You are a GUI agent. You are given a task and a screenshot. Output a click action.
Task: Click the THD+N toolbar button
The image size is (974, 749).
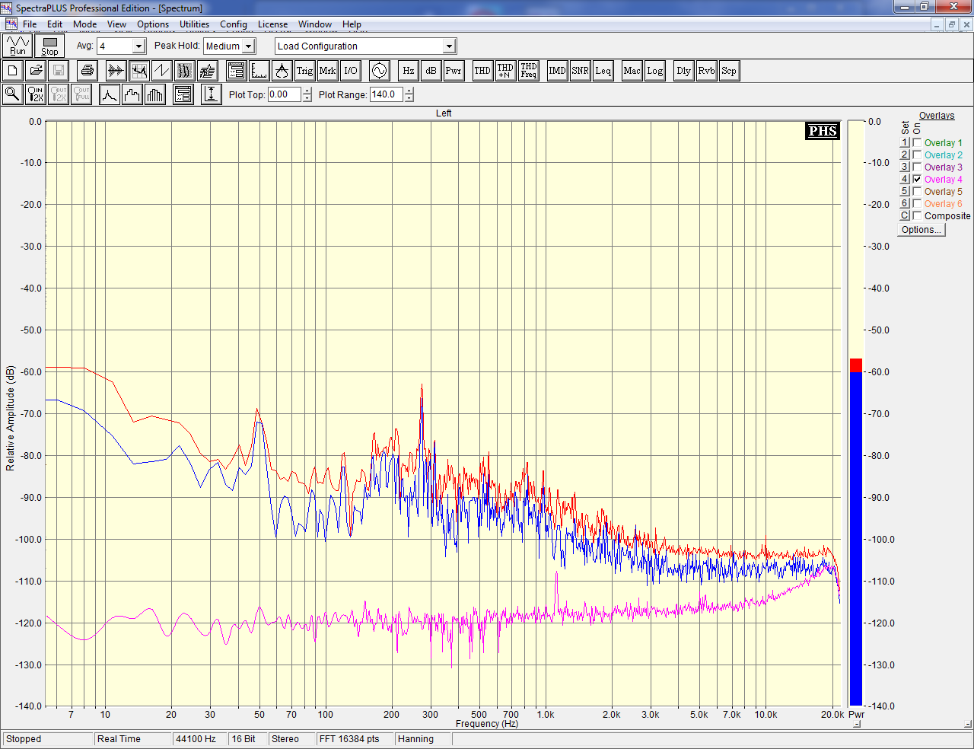pos(505,71)
